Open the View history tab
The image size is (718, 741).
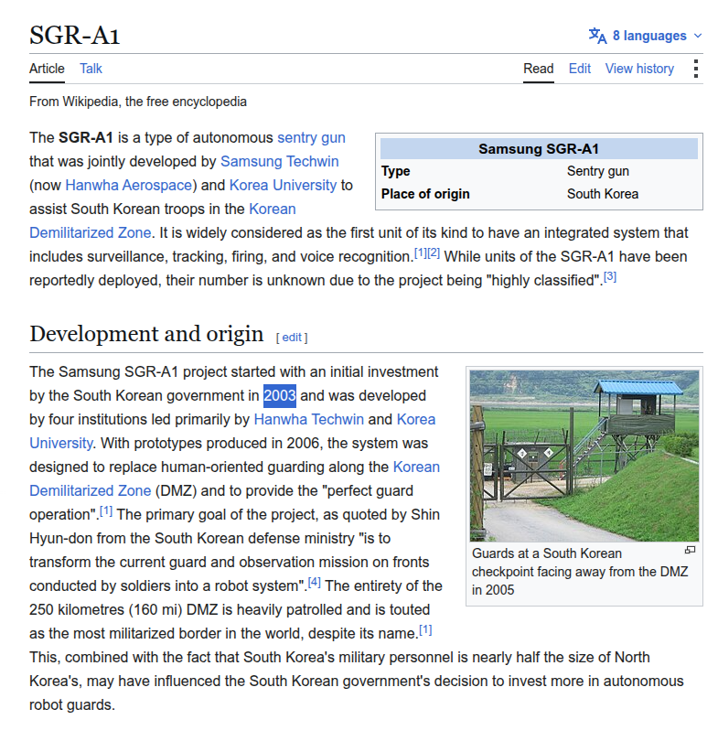tap(639, 69)
